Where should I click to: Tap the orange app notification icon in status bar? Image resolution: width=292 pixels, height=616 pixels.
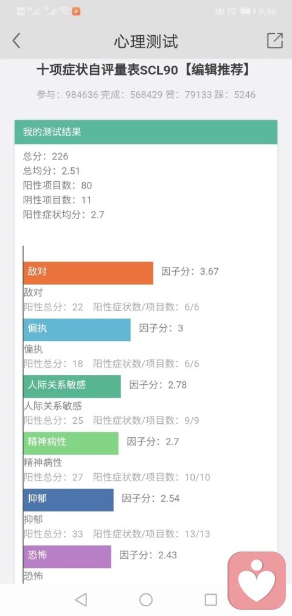click(x=76, y=12)
